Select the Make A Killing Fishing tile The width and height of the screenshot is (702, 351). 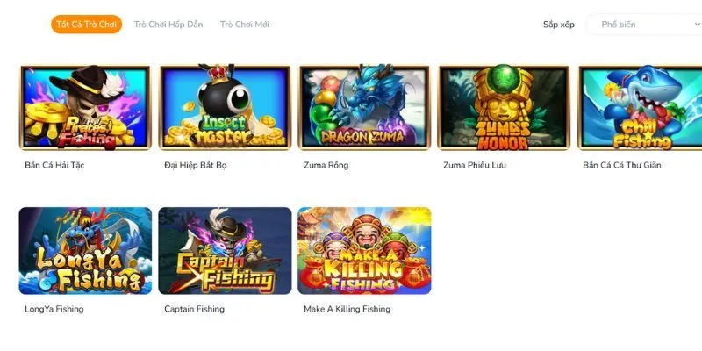(x=364, y=251)
